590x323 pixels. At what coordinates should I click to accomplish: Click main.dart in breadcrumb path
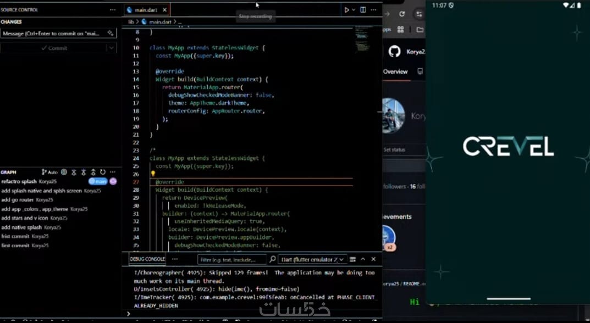click(x=160, y=22)
